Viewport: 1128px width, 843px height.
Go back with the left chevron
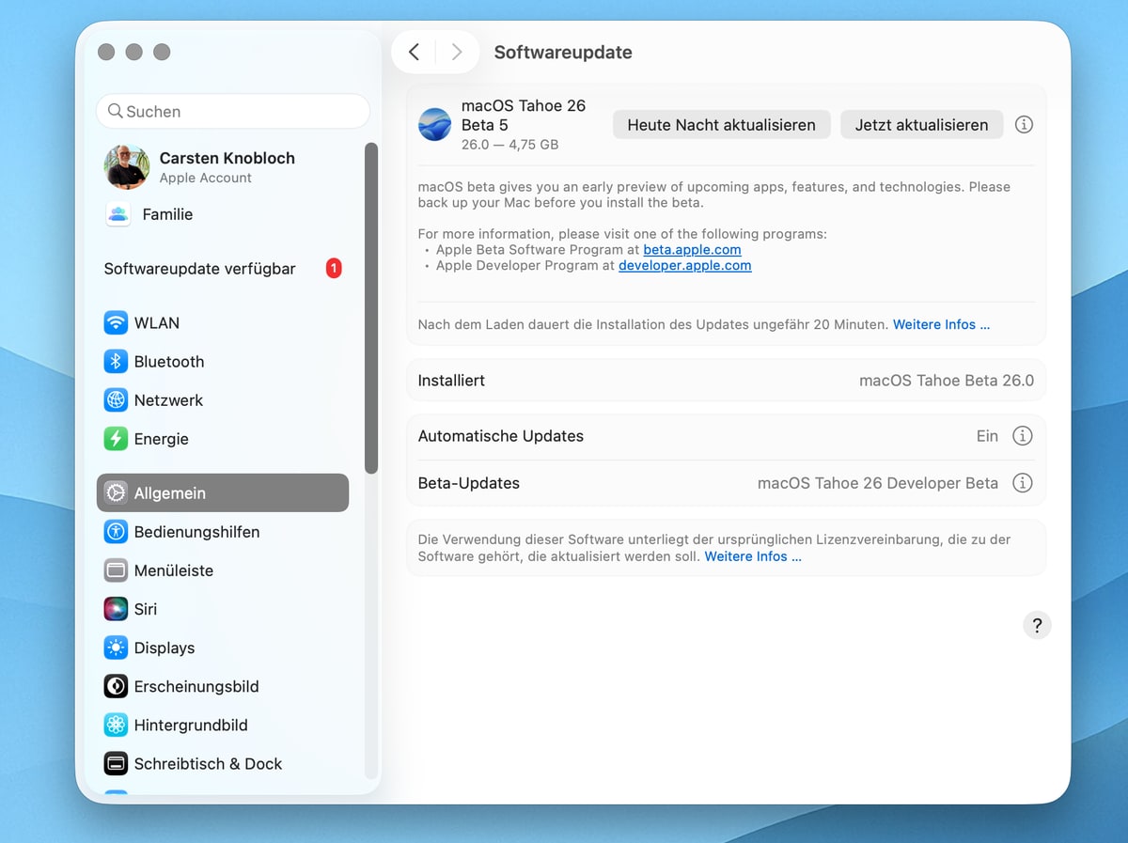pyautogui.click(x=414, y=53)
